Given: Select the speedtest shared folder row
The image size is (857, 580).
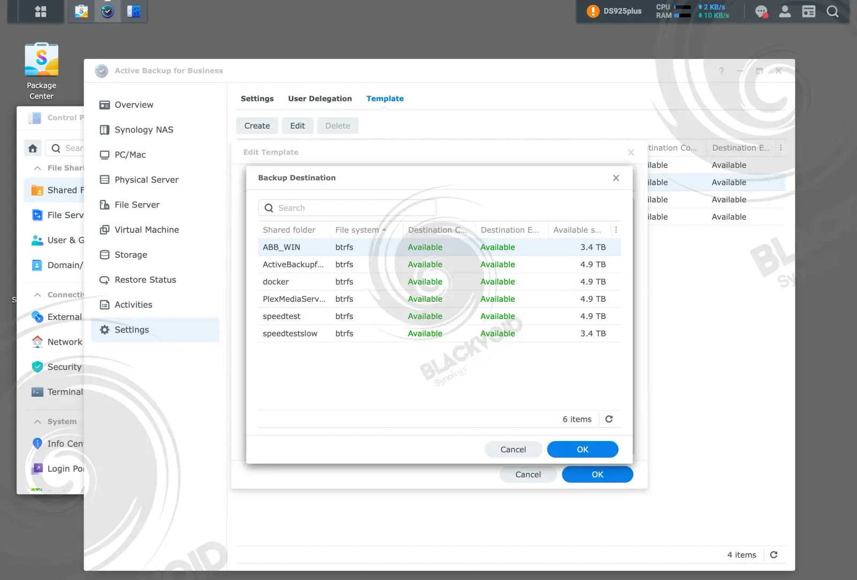Looking at the screenshot, I should click(x=439, y=316).
